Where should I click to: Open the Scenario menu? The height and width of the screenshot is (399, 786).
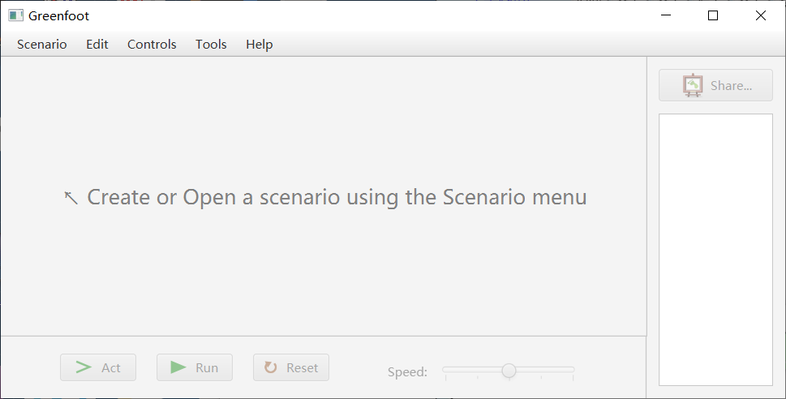click(x=42, y=45)
